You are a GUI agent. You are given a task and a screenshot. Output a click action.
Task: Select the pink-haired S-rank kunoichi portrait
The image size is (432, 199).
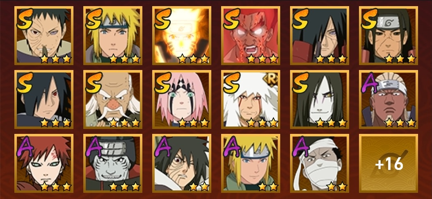point(182,99)
